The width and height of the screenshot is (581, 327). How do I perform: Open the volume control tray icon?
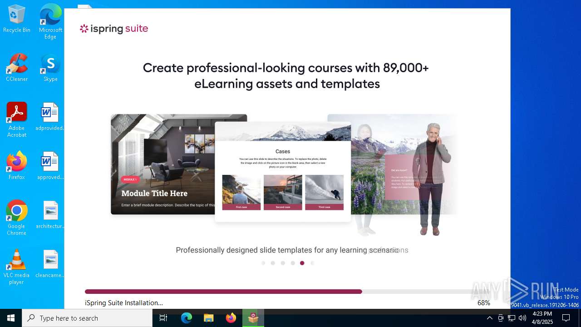click(x=522, y=318)
